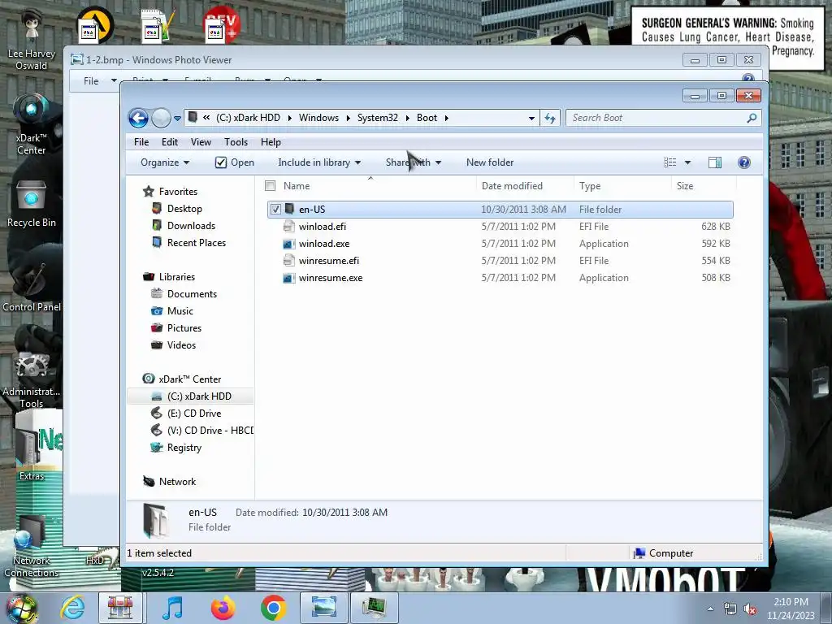The height and width of the screenshot is (624, 832).
Task: Sort by Size column
Action: [685, 186]
